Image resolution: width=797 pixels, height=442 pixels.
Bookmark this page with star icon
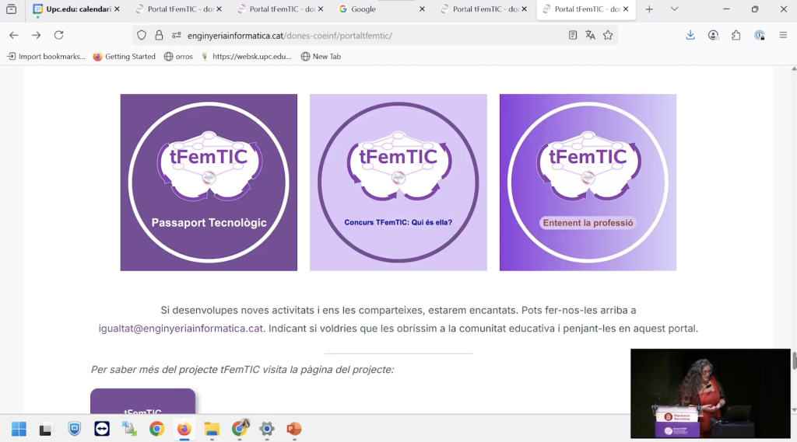point(608,35)
